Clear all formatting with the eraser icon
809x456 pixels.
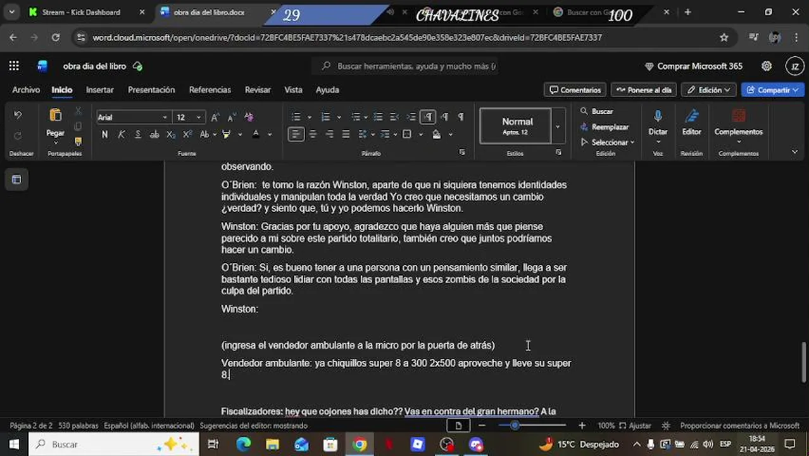pyautogui.click(x=248, y=117)
